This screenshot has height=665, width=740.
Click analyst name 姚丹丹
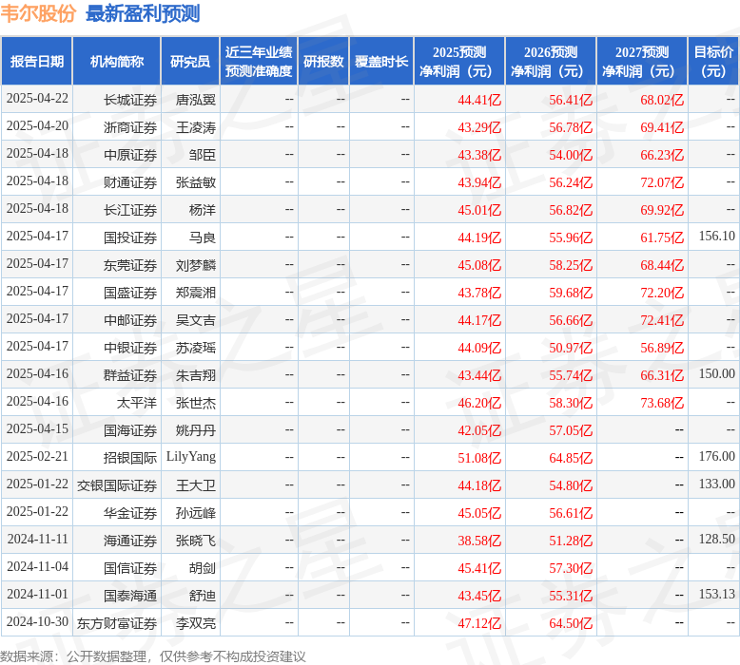click(x=196, y=430)
